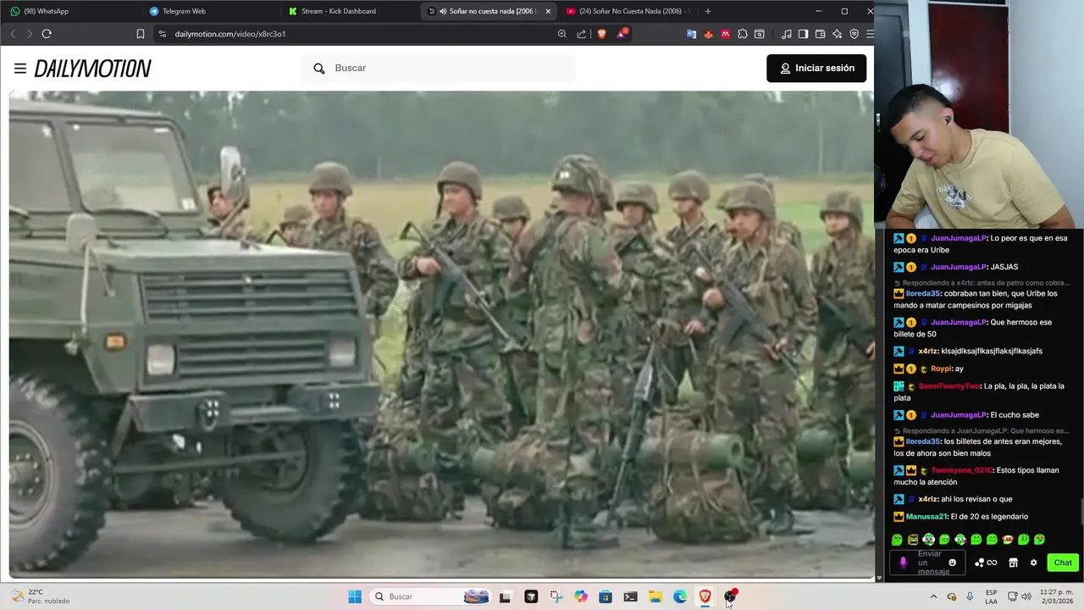Viewport: 1084px width, 610px height.
Task: Open the weather widget showing 22°C
Action: tap(41, 596)
